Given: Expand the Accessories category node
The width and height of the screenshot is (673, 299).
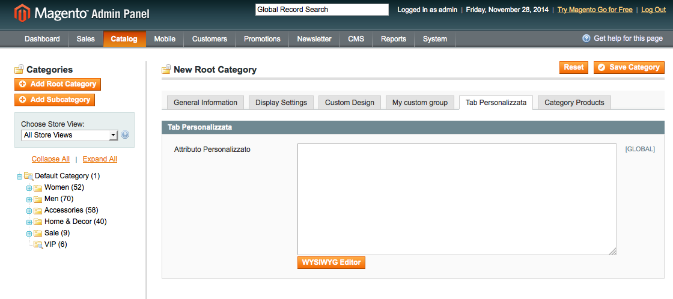Looking at the screenshot, I should coord(29,211).
